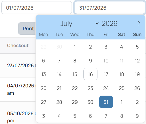This screenshot has width=146, height=124.
Task: Pick July 1 in the calendar
Action: pos(75,47)
